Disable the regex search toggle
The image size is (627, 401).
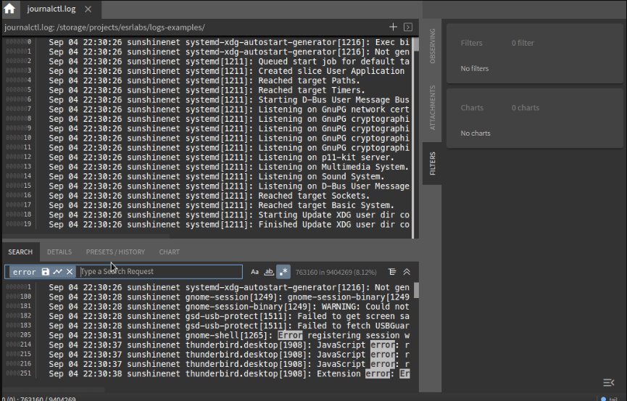coord(283,272)
